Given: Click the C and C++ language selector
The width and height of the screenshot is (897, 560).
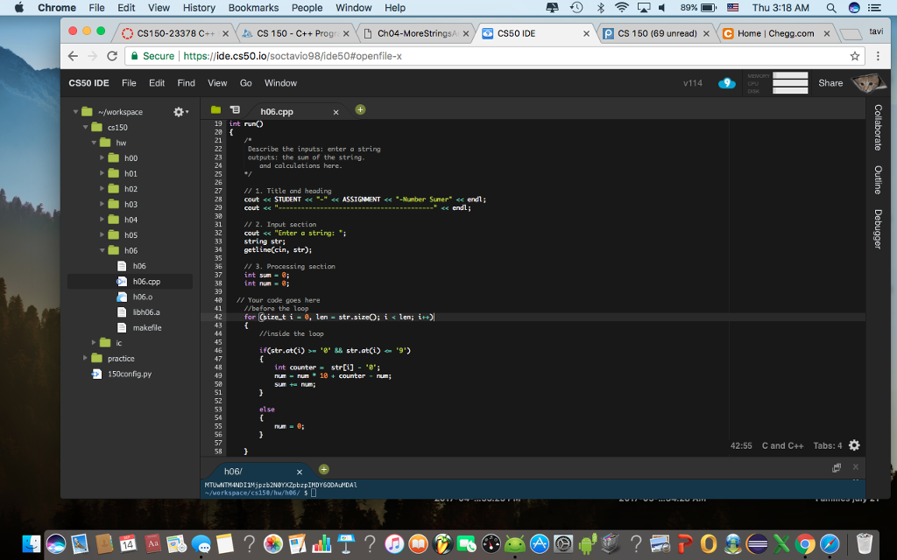Looking at the screenshot, I should coord(782,445).
